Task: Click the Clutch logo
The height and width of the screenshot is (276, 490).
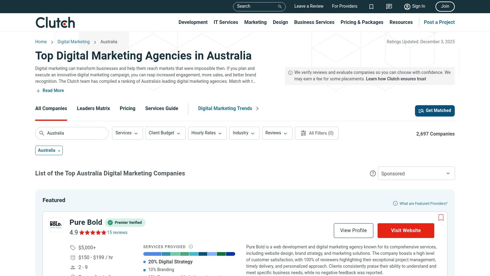Action: (55, 22)
